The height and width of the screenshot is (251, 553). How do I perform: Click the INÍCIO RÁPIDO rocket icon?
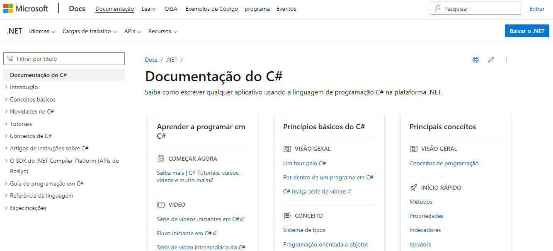413,187
